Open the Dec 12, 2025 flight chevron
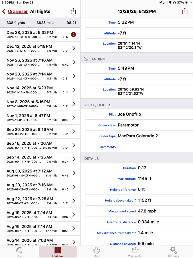Image resolution: width=193 pixels, height=258 pixels. click(74, 48)
